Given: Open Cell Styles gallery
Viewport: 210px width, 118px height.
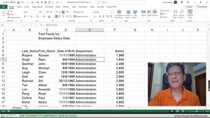Looking at the screenshot, I should 135,14.
